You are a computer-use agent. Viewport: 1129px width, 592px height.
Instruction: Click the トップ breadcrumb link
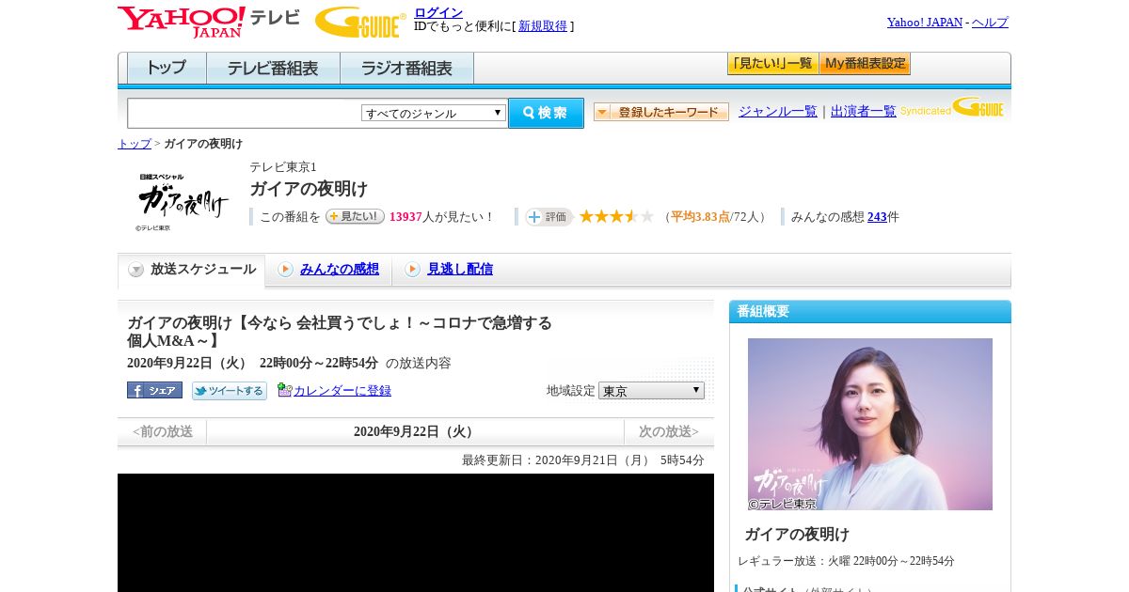tap(135, 144)
